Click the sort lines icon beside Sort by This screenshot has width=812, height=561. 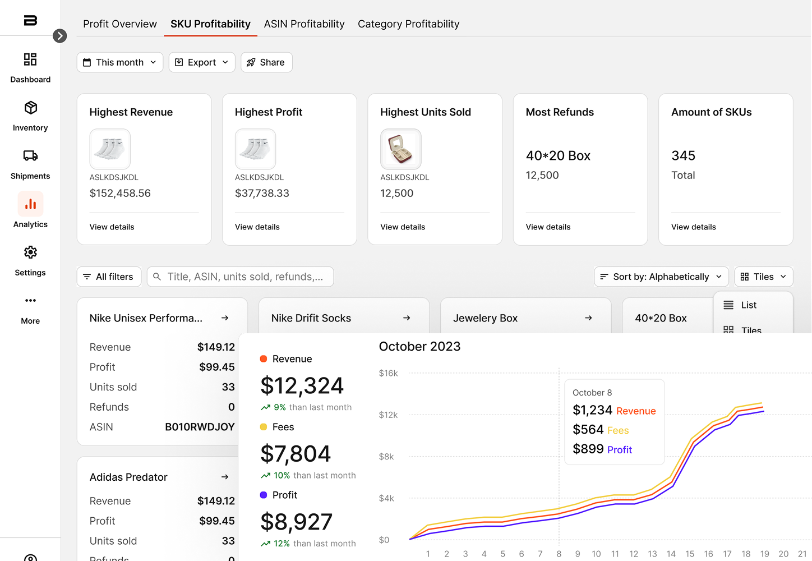604,277
